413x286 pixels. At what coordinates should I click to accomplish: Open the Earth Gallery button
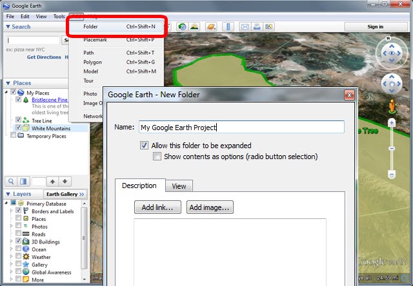click(x=65, y=195)
